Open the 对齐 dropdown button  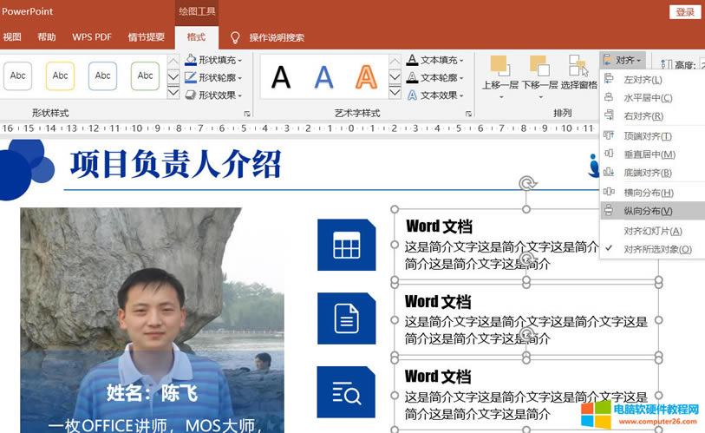[622, 60]
